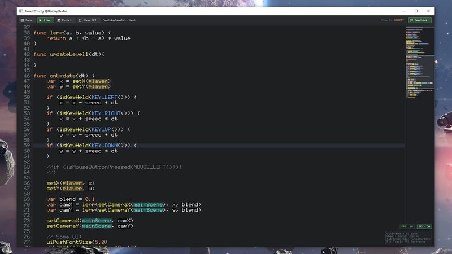Click 'var x = getX(player)' code line

click(x=79, y=81)
